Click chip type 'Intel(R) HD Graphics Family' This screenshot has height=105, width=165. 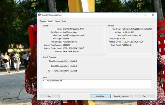click(74, 35)
